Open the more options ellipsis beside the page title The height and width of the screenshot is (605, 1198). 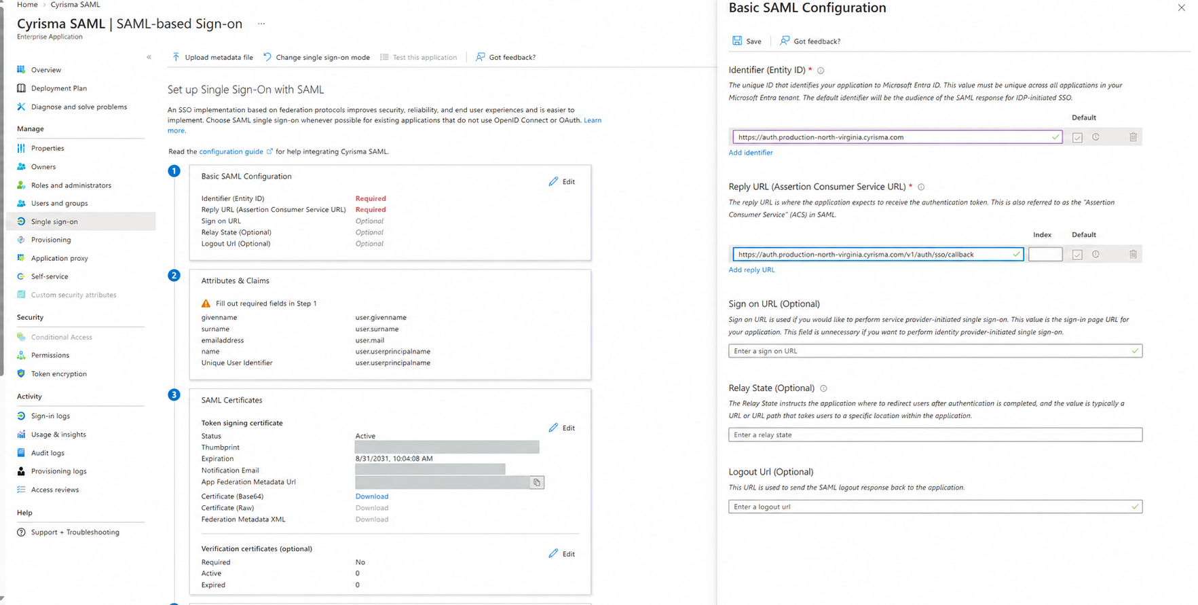[261, 24]
